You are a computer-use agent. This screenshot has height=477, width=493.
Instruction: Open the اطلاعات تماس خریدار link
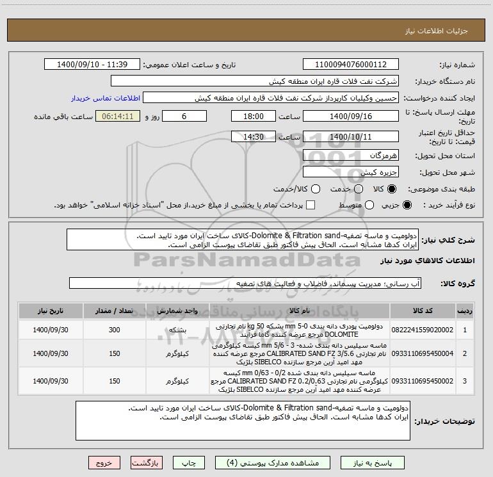coord(106,98)
